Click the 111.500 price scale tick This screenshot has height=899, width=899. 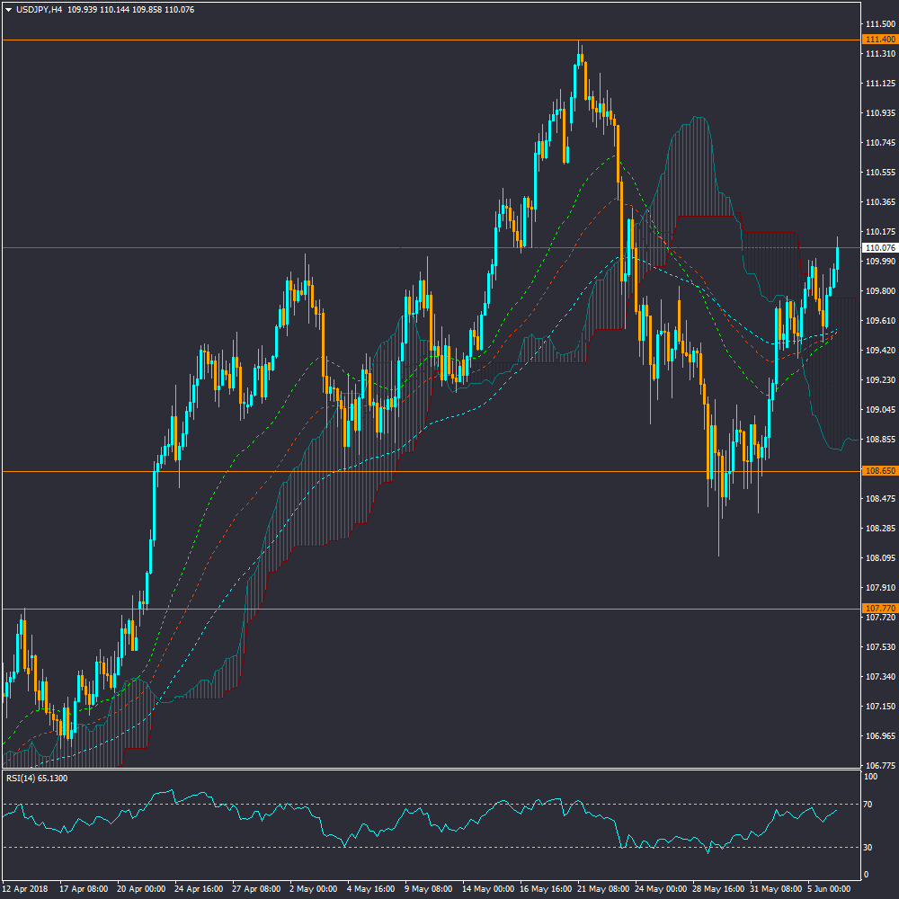click(879, 23)
